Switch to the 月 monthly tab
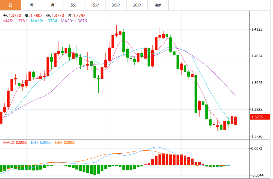 [52, 5]
